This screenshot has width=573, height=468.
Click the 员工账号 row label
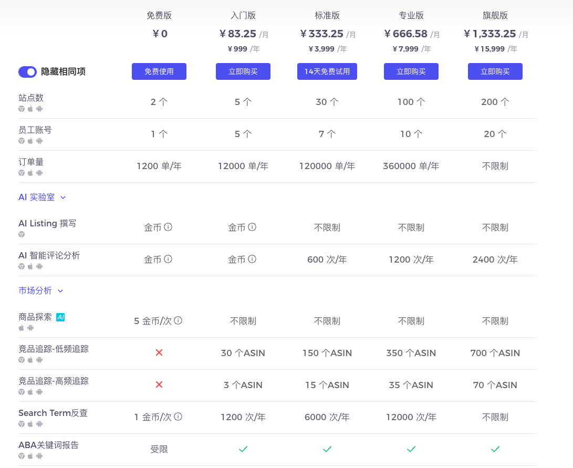pos(35,130)
